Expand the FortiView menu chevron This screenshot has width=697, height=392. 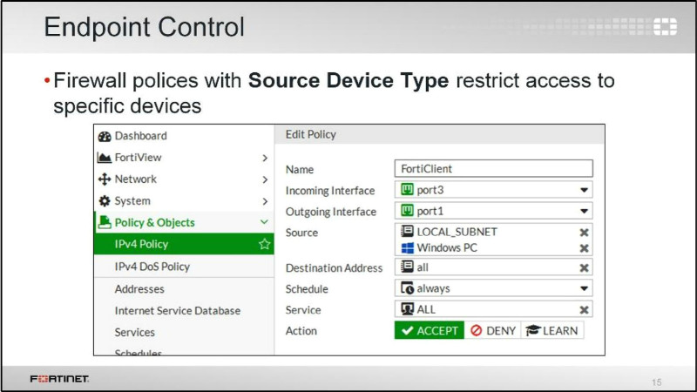tap(265, 158)
